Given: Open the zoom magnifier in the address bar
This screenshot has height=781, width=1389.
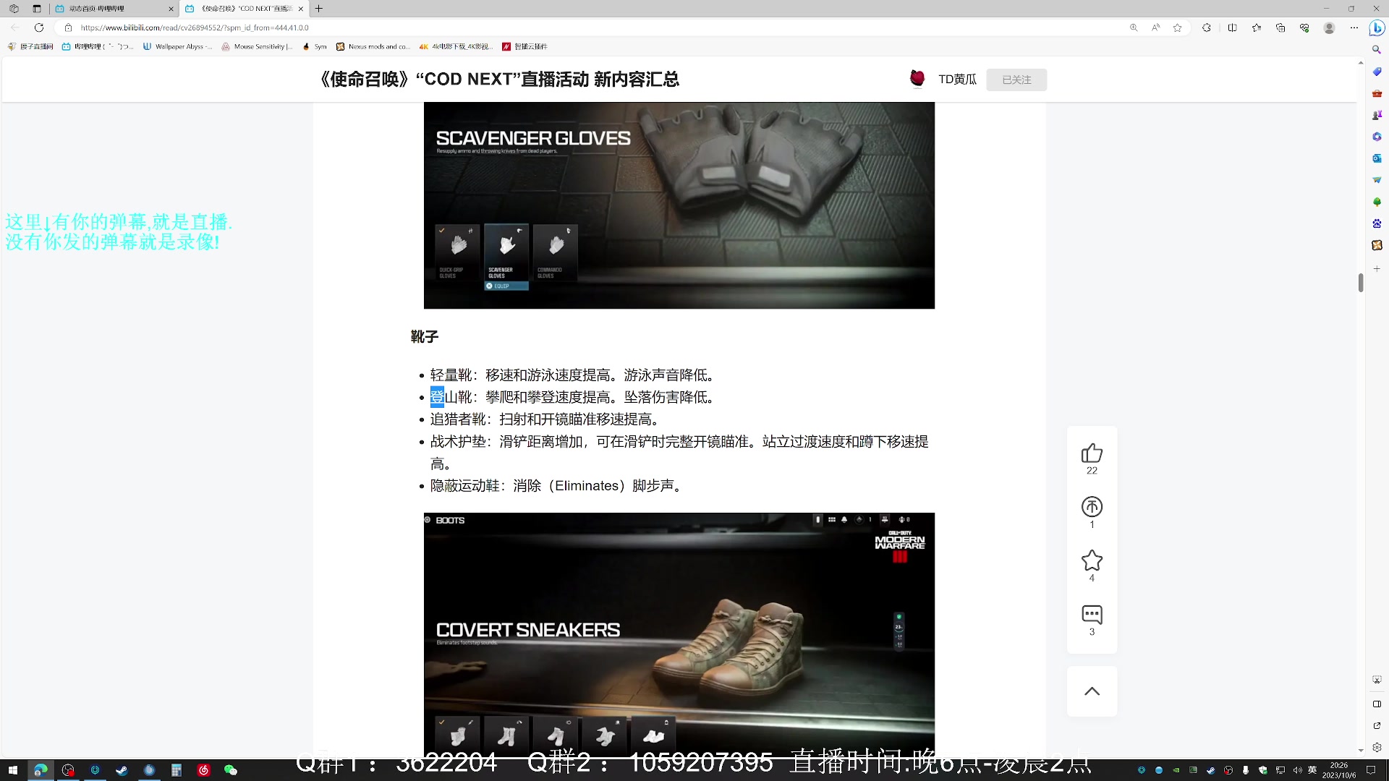Looking at the screenshot, I should (1134, 27).
